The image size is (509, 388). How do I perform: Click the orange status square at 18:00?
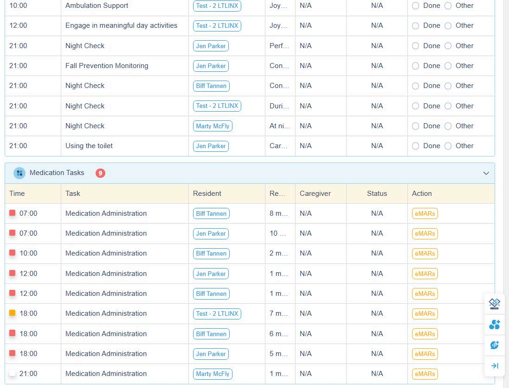pyautogui.click(x=13, y=313)
